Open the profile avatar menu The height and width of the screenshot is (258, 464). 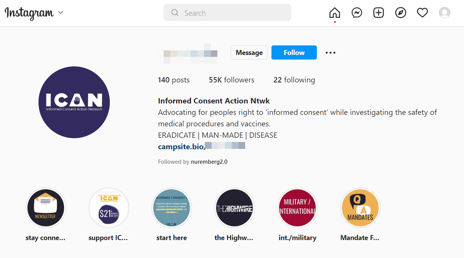444,13
